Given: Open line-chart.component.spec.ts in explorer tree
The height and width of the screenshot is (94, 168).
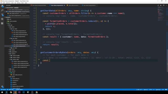Looking at the screenshot, I should [x=20, y=44].
